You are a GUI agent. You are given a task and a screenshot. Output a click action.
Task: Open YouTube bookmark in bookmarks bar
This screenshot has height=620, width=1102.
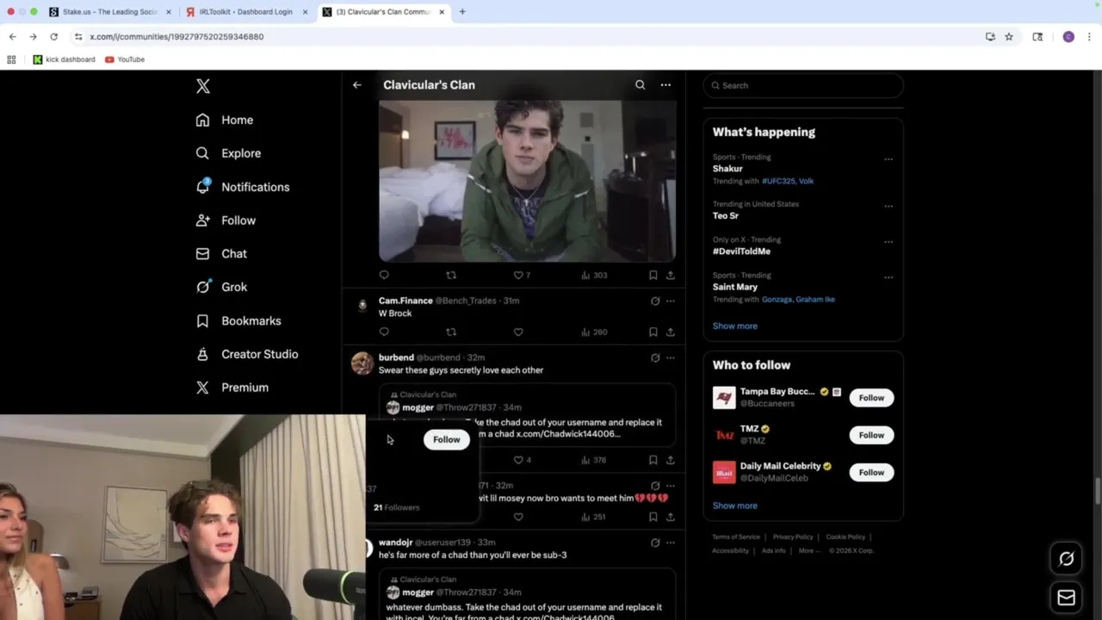[x=125, y=59]
